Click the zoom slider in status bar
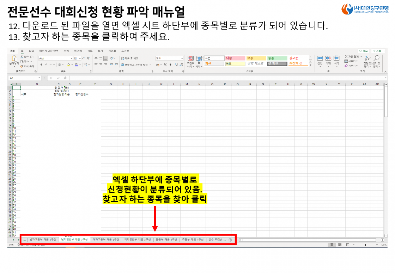Viewport: 395px width, 273px height. (x=365, y=244)
